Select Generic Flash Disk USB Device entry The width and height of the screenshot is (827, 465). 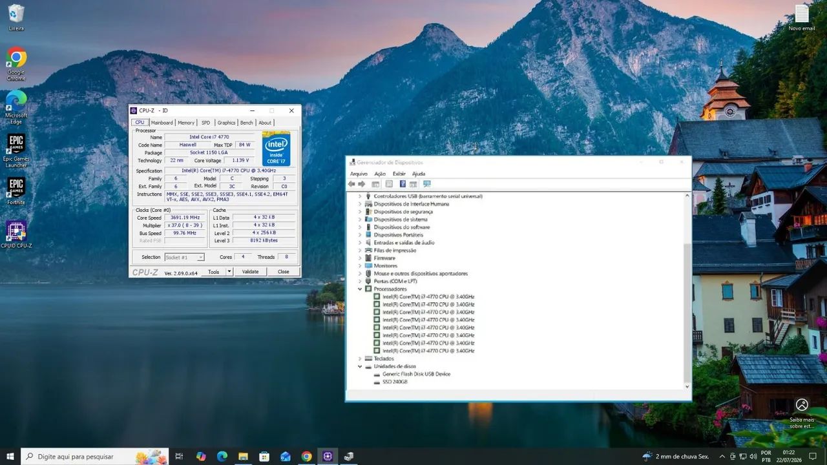point(416,374)
